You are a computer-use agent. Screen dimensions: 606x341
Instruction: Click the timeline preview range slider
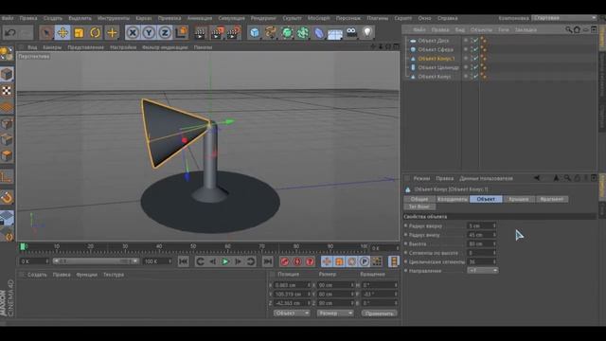coord(96,261)
